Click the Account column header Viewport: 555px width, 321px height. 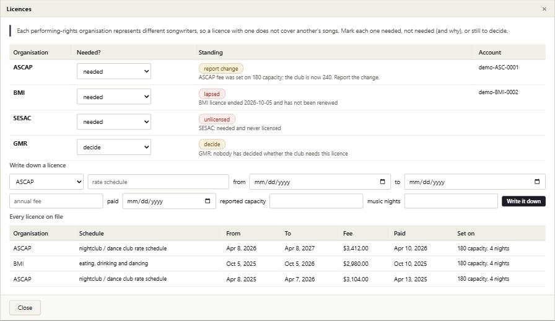point(489,53)
